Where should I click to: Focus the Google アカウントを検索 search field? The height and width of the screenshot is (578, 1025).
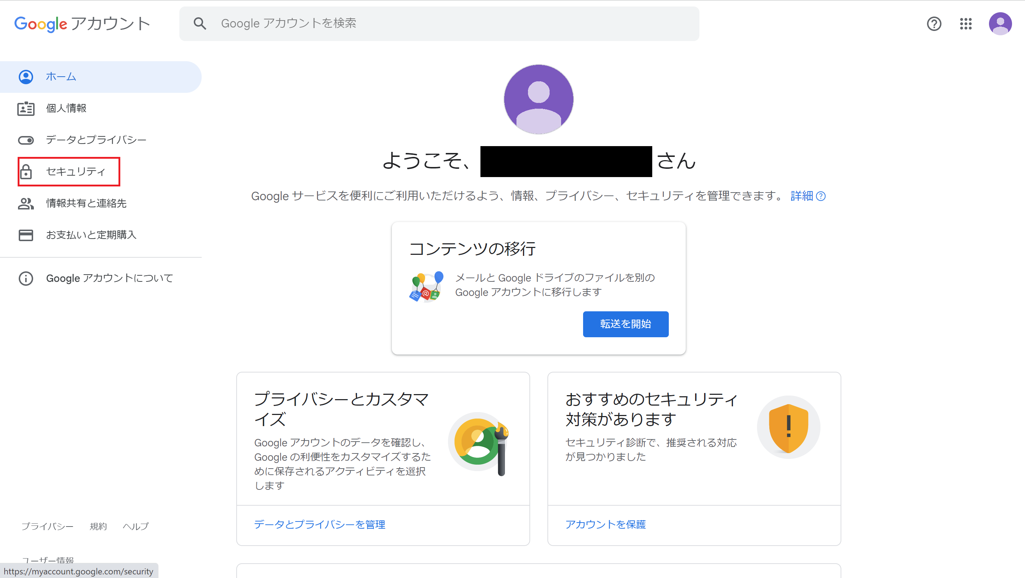tap(439, 23)
